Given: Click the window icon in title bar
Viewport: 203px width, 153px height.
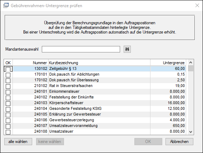Looking at the screenshot, I should (x=6, y=6).
